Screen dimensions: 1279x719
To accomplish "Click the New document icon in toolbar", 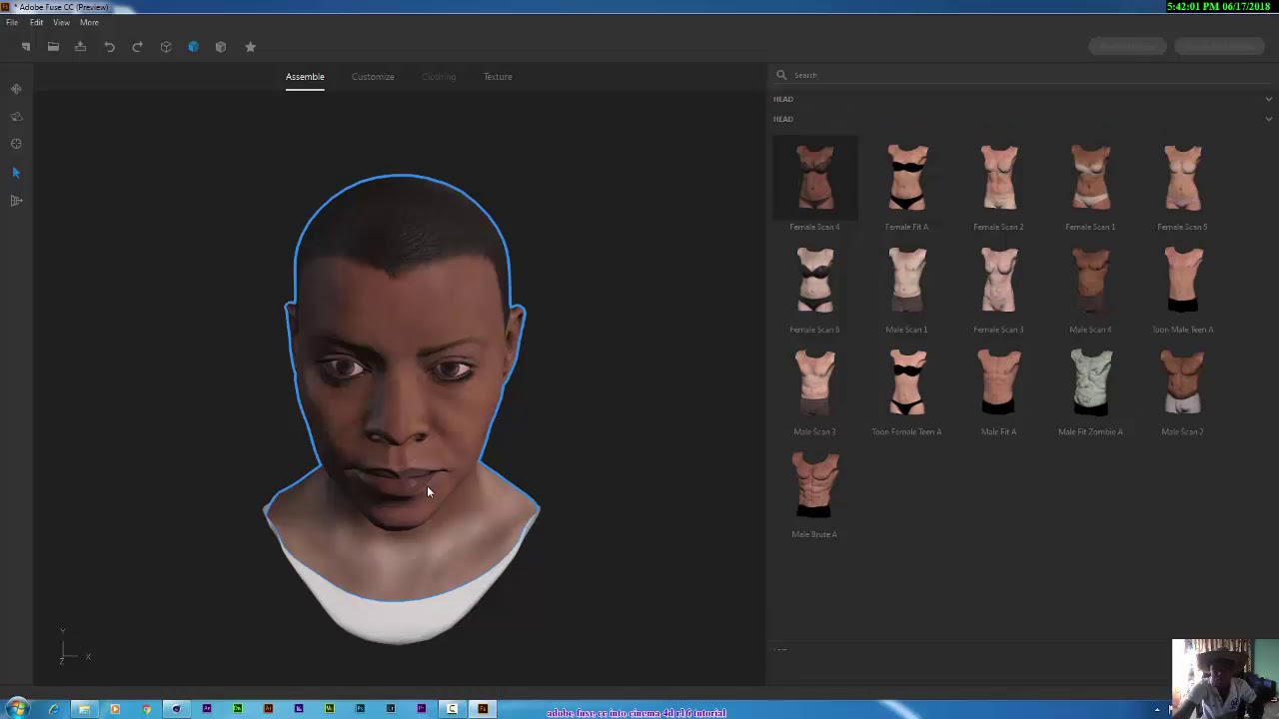I will coord(26,47).
